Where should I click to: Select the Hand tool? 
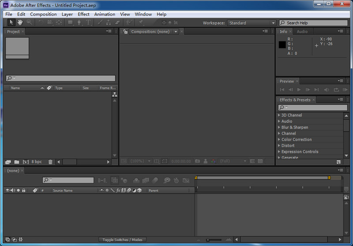pyautogui.click(x=20, y=22)
